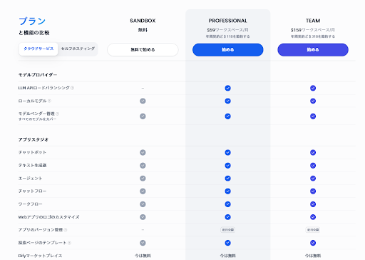Click info icon beside 探索ページのテンプレート
365x260 pixels.
(x=69, y=243)
